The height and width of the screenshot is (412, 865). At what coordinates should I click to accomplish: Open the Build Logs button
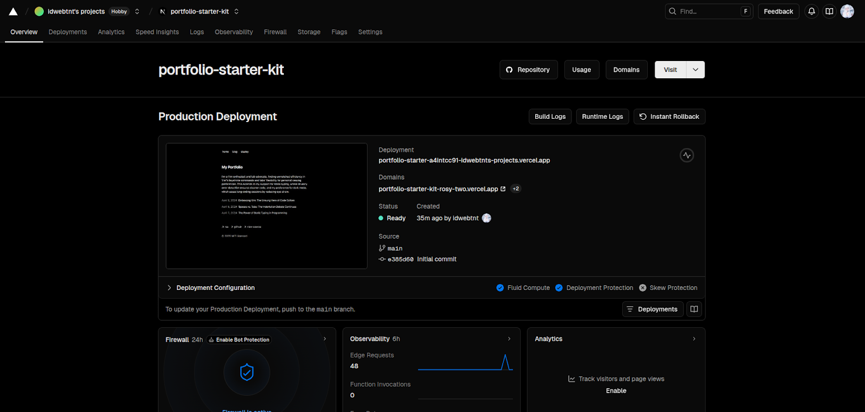[x=550, y=117]
